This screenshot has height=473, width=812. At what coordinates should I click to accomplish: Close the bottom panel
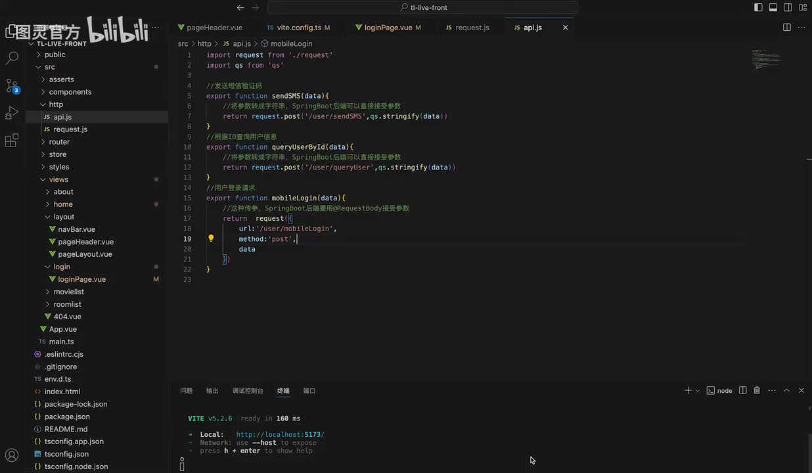coord(801,390)
